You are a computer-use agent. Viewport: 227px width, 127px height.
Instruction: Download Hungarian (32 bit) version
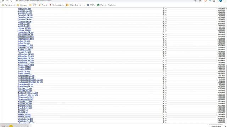click(26, 32)
